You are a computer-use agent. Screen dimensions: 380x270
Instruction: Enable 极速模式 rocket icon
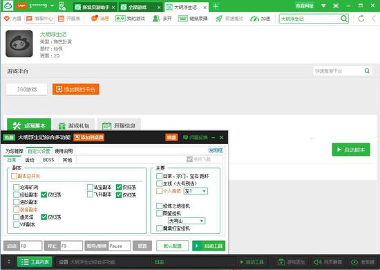pyautogui.click(x=219, y=19)
